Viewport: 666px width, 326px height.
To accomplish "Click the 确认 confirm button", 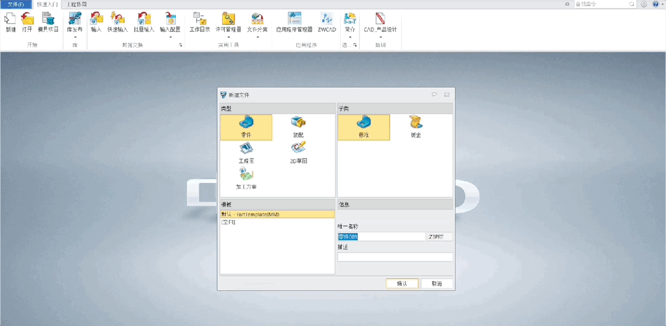I will (402, 283).
